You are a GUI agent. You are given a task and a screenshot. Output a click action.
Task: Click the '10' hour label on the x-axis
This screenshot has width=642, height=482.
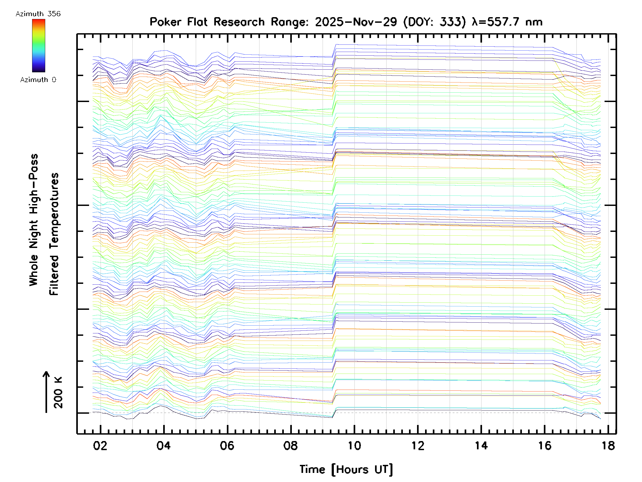click(354, 446)
